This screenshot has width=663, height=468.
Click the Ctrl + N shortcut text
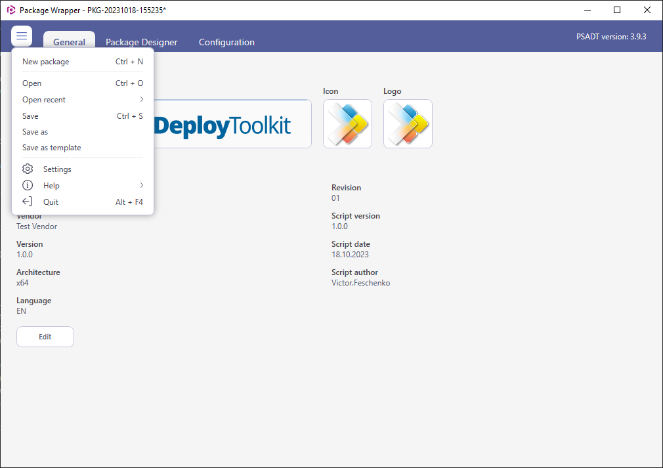129,62
